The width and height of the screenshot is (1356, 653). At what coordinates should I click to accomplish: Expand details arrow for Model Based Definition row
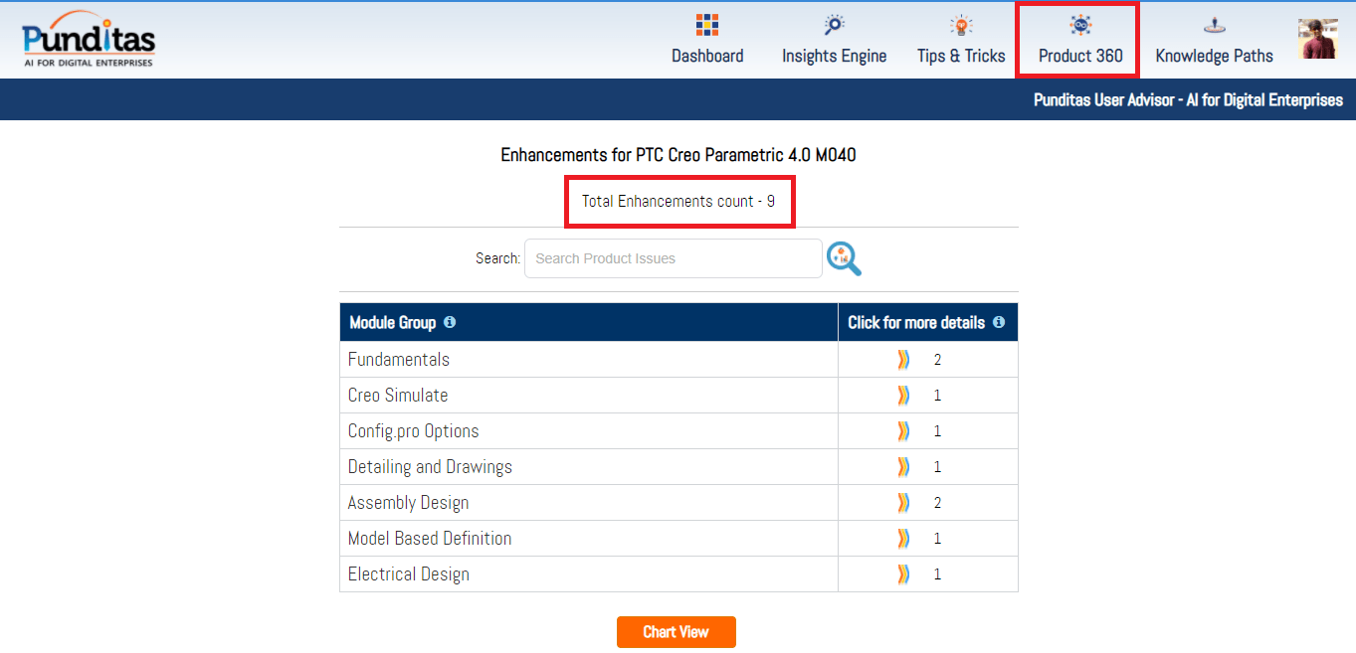click(x=903, y=539)
